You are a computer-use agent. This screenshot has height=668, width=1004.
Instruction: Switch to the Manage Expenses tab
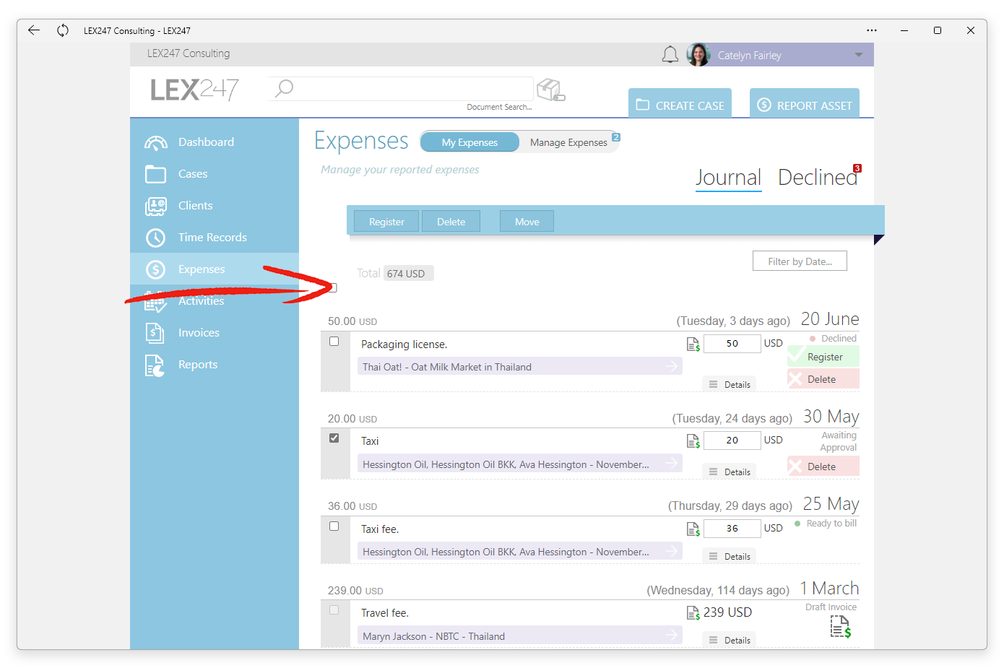[568, 142]
